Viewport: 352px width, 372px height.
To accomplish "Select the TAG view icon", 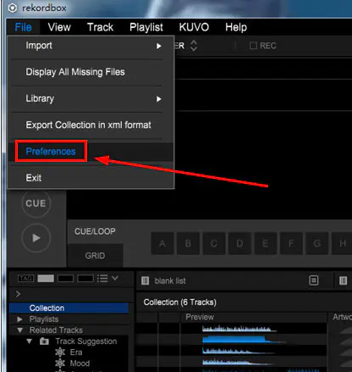I will (x=25, y=279).
